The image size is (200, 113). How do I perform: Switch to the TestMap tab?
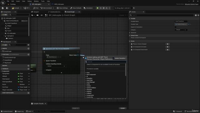point(13,4)
